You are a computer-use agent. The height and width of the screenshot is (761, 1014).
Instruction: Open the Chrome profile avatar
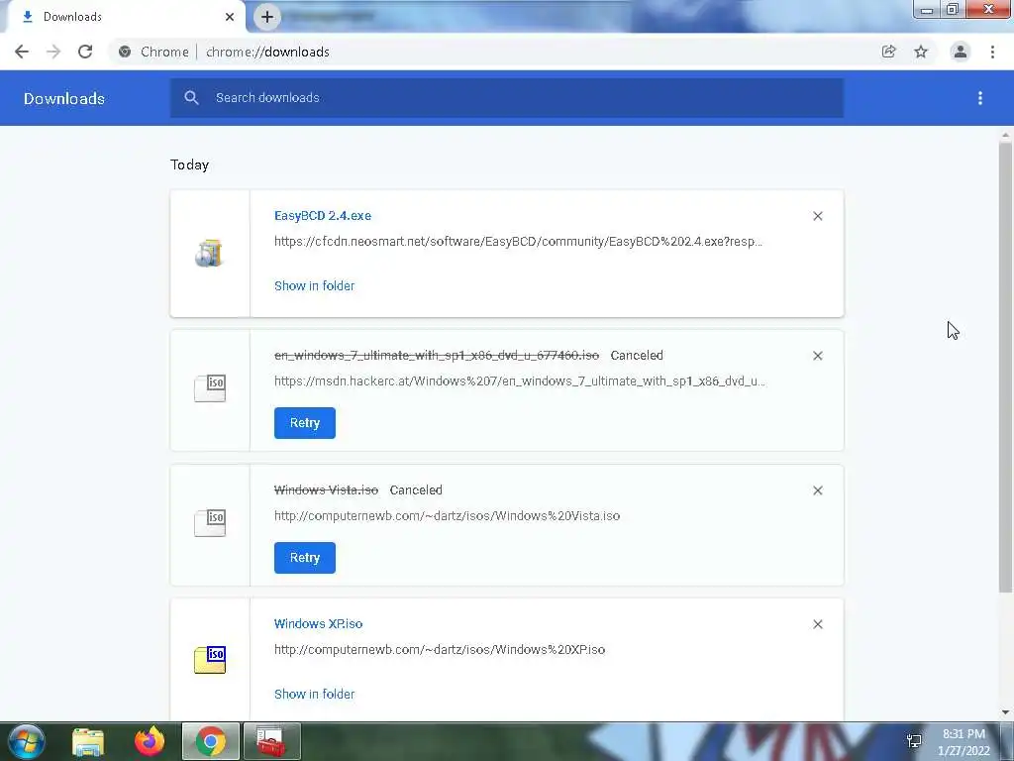[961, 52]
